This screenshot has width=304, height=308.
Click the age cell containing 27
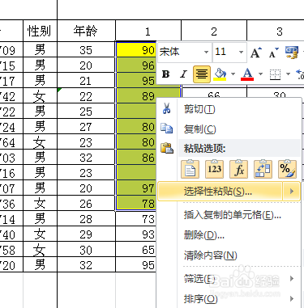(86, 126)
